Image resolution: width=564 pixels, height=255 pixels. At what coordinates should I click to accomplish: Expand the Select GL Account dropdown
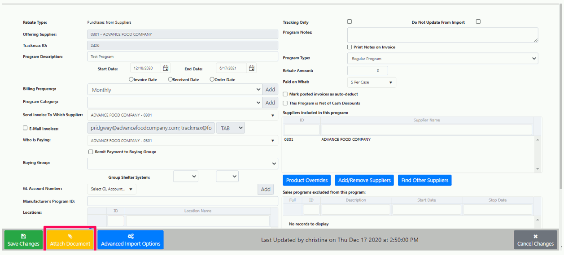112,189
